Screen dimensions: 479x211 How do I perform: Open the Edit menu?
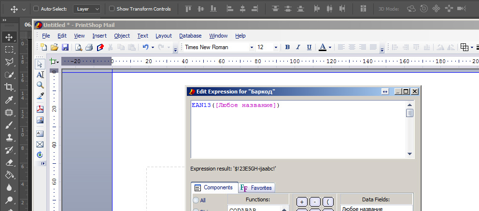pos(62,36)
